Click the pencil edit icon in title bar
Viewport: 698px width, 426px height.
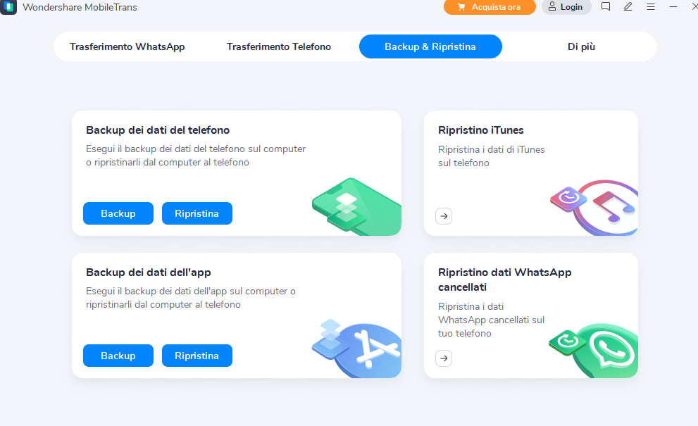click(628, 7)
